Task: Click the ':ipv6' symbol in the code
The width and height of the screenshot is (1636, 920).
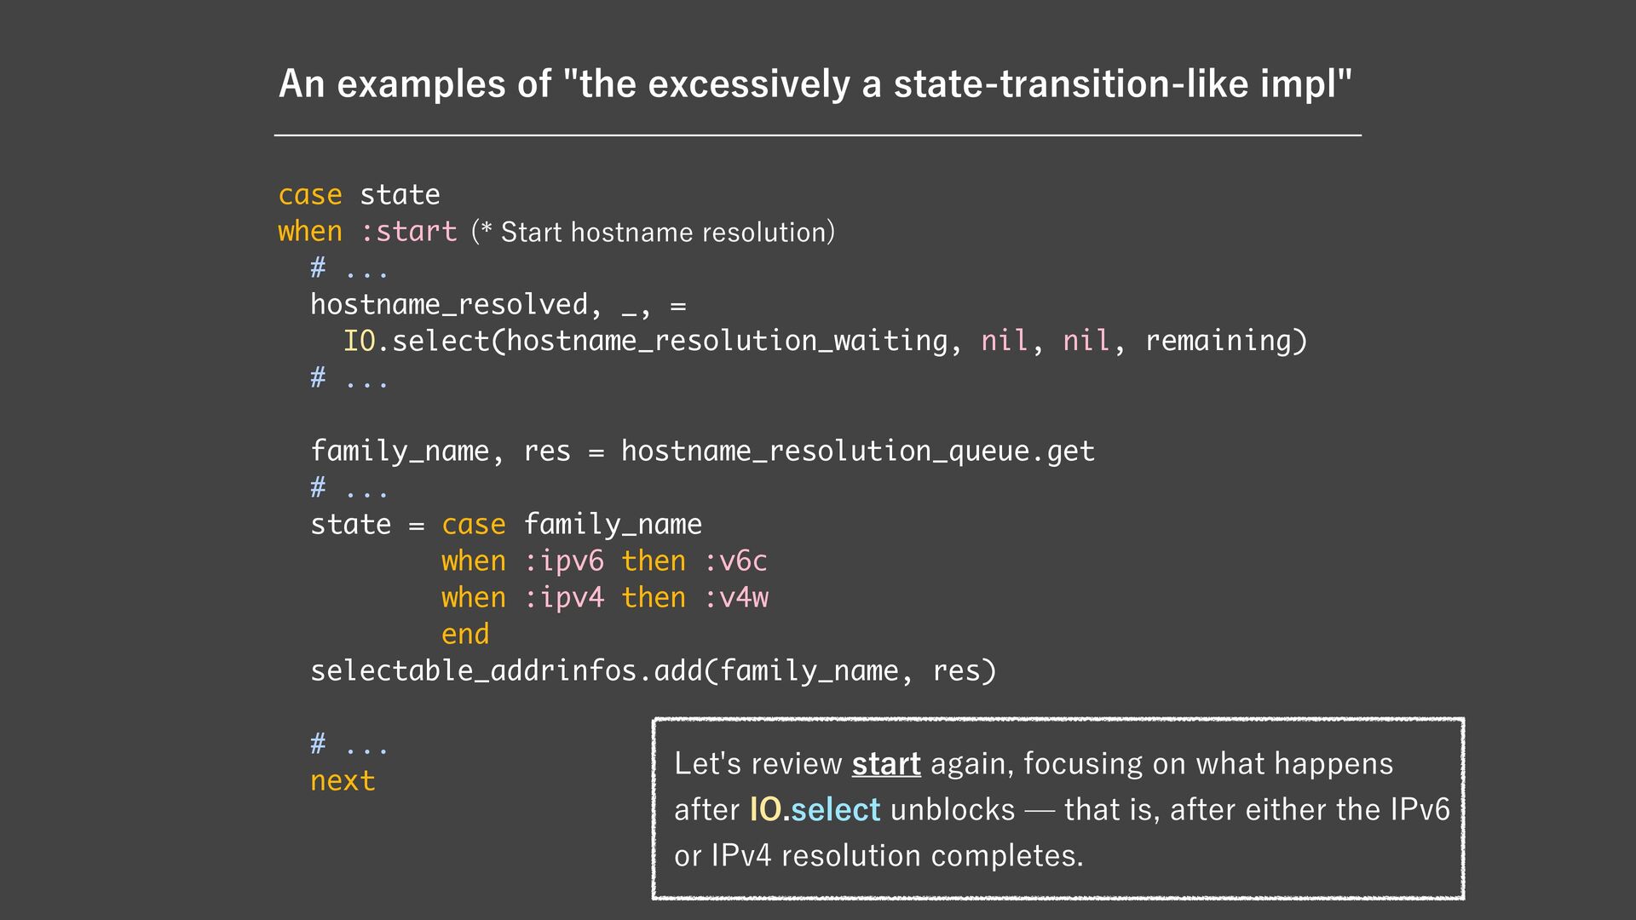Action: 563,561
